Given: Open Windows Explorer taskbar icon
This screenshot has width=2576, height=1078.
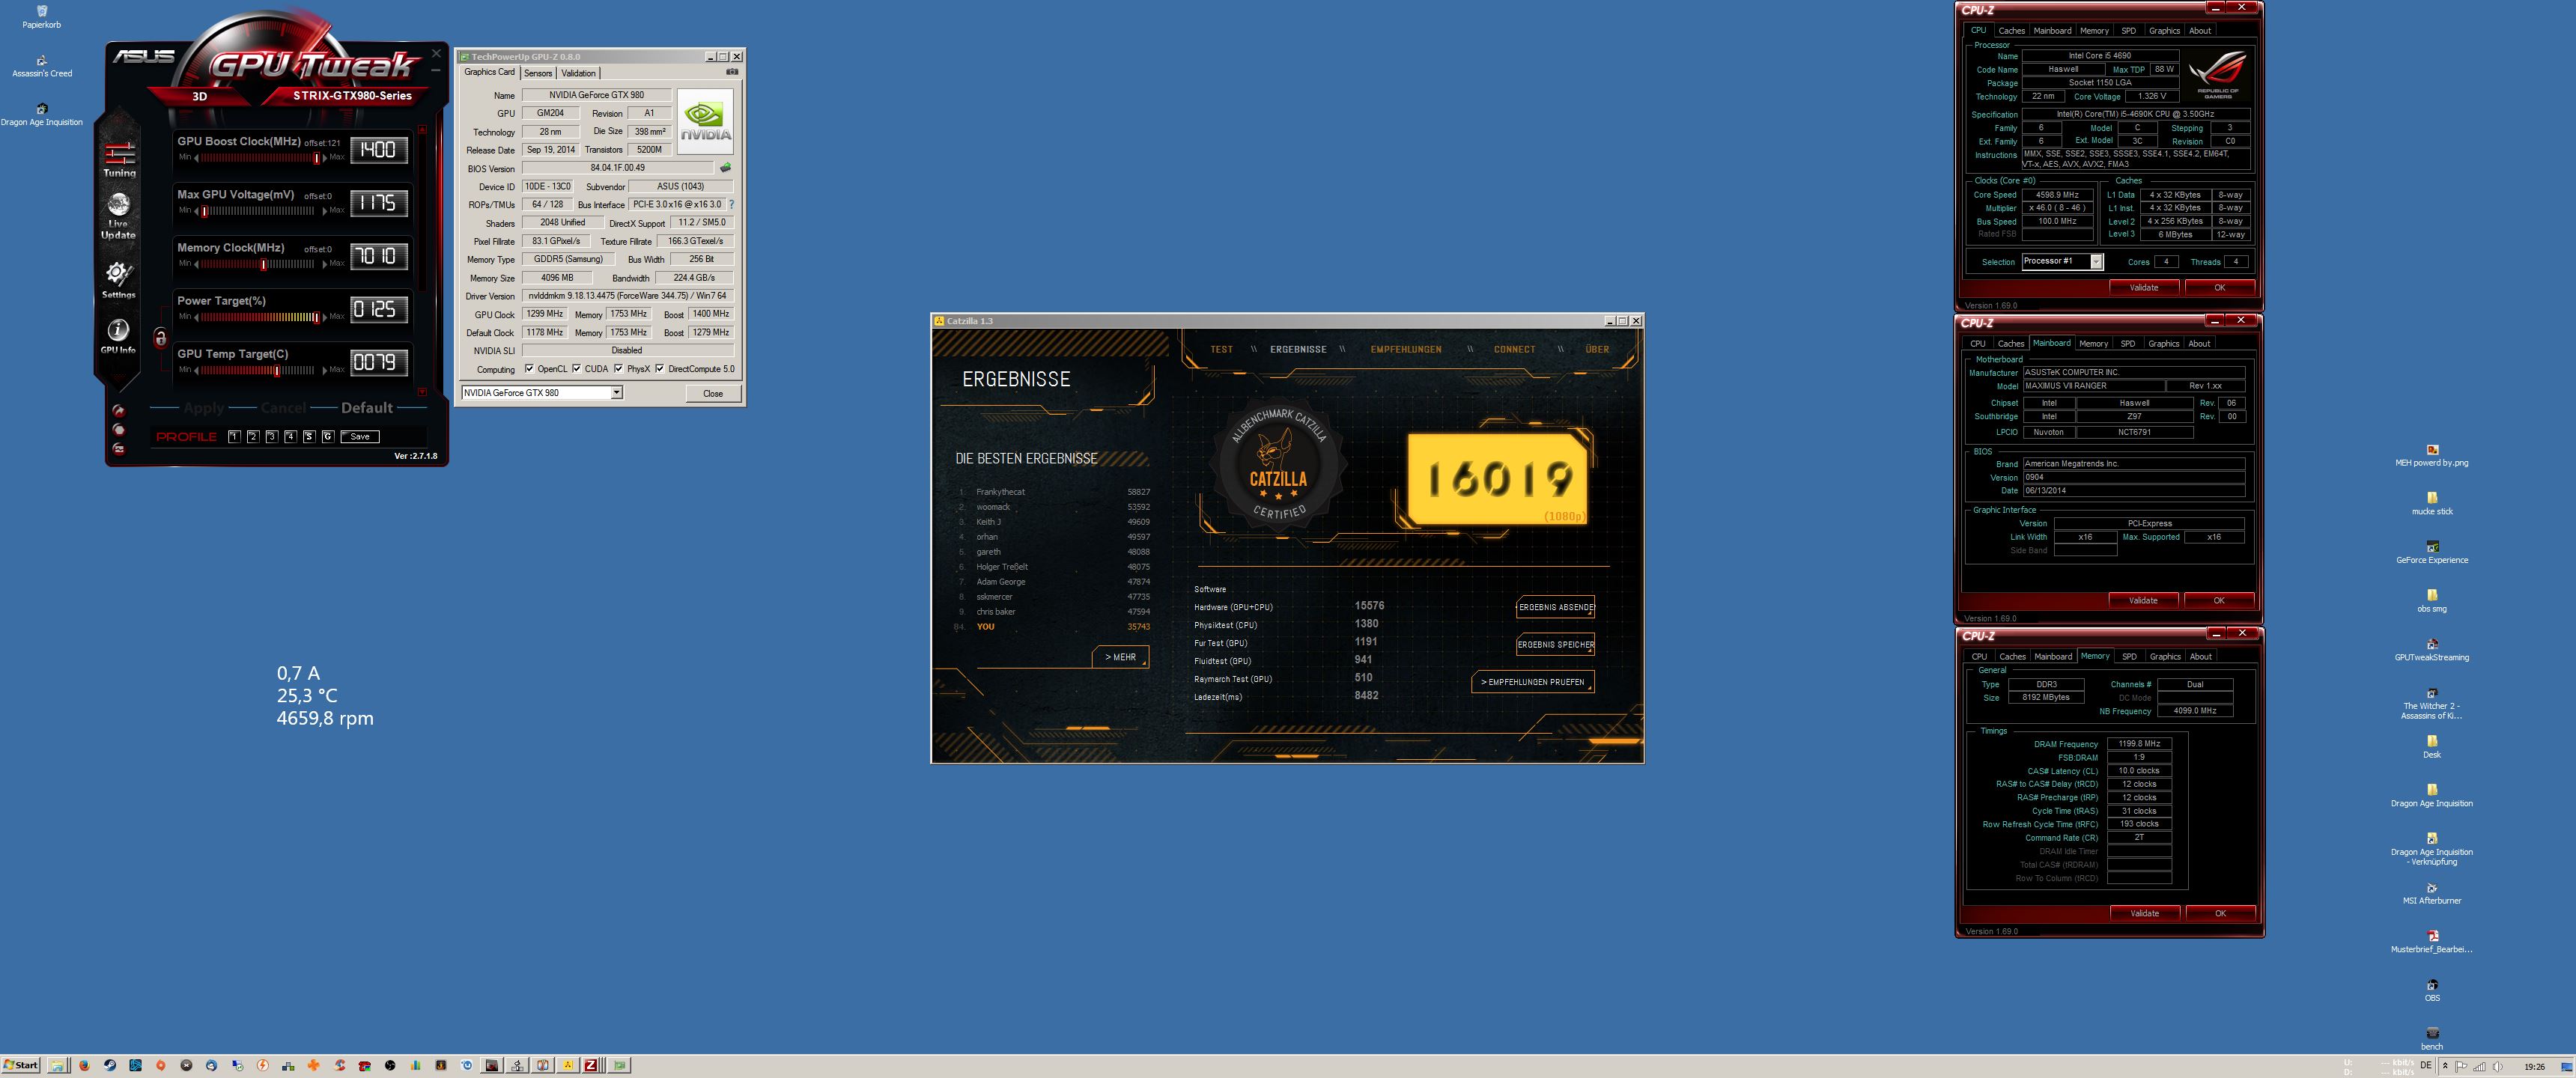Looking at the screenshot, I should pos(58,1066).
